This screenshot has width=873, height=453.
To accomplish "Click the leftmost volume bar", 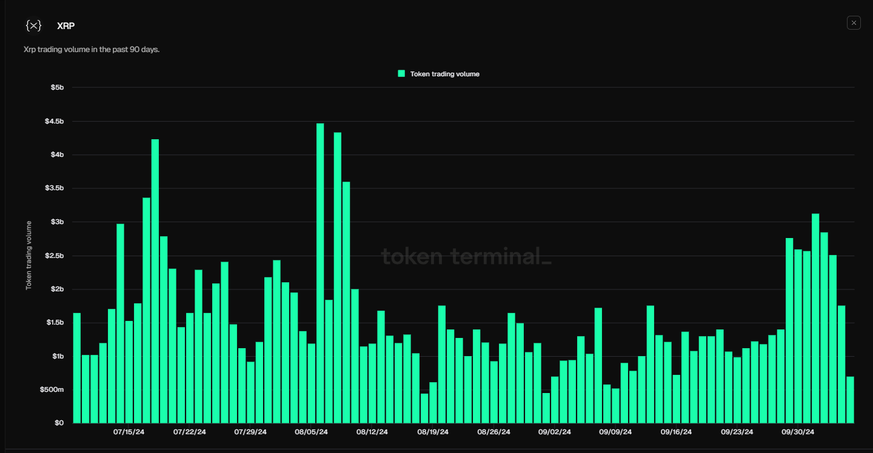I will tap(77, 368).
